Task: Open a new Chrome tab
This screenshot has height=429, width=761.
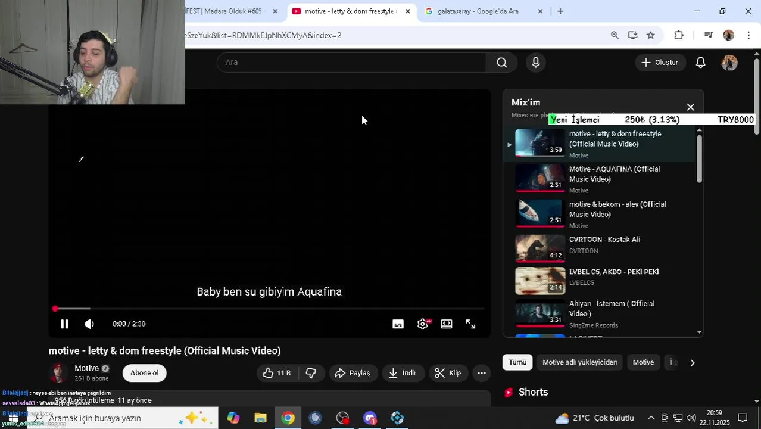Action: point(560,11)
